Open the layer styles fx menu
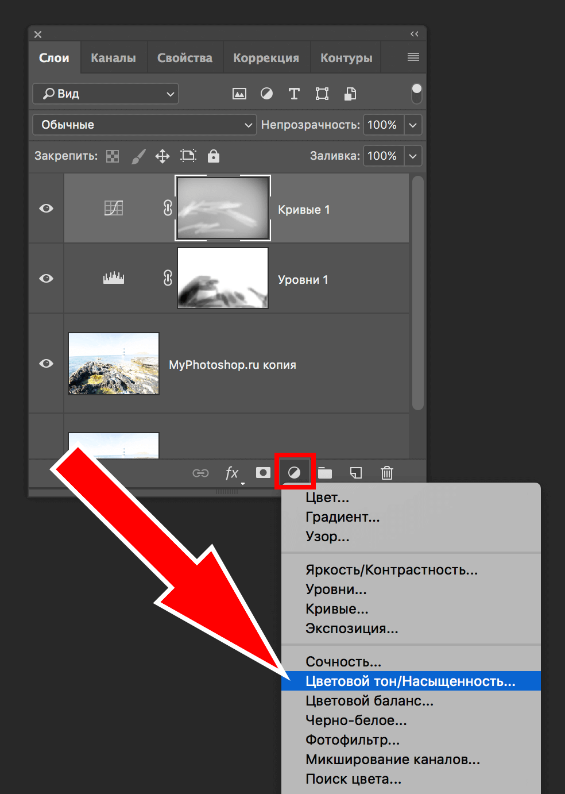The width and height of the screenshot is (565, 794). click(x=231, y=473)
